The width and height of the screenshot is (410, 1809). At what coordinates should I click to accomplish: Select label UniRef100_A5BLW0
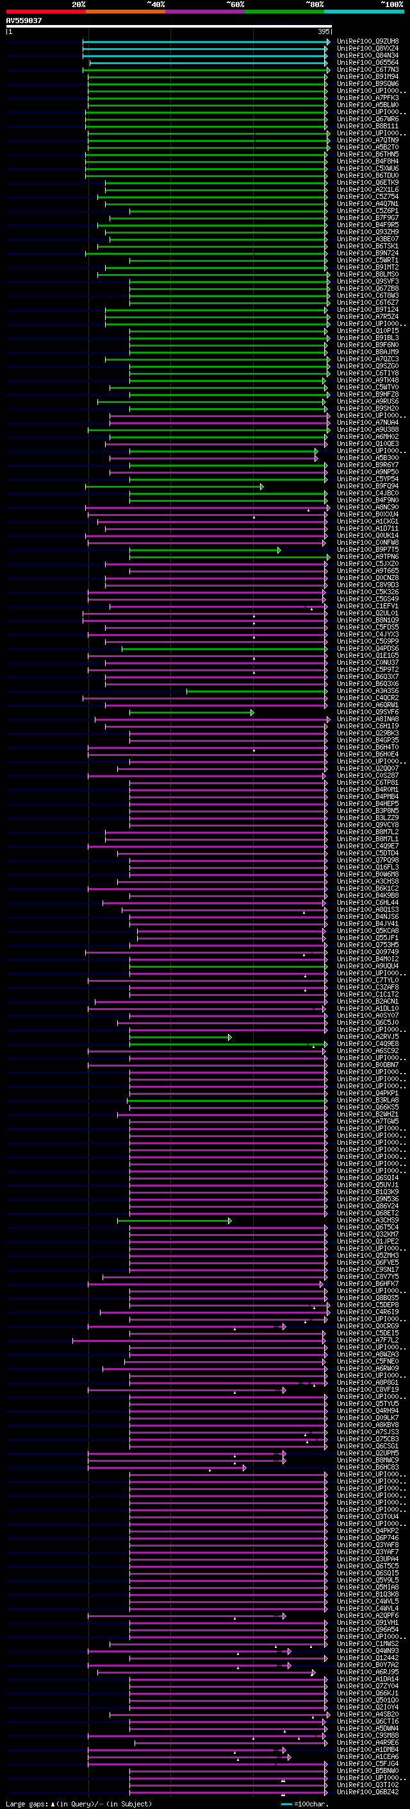[x=368, y=105]
